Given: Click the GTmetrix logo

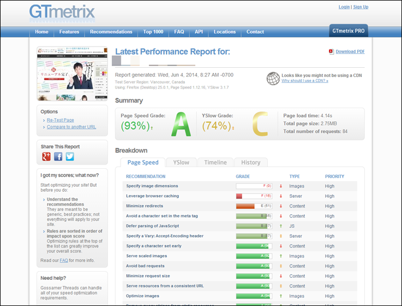Looking at the screenshot, I should click(x=62, y=13).
